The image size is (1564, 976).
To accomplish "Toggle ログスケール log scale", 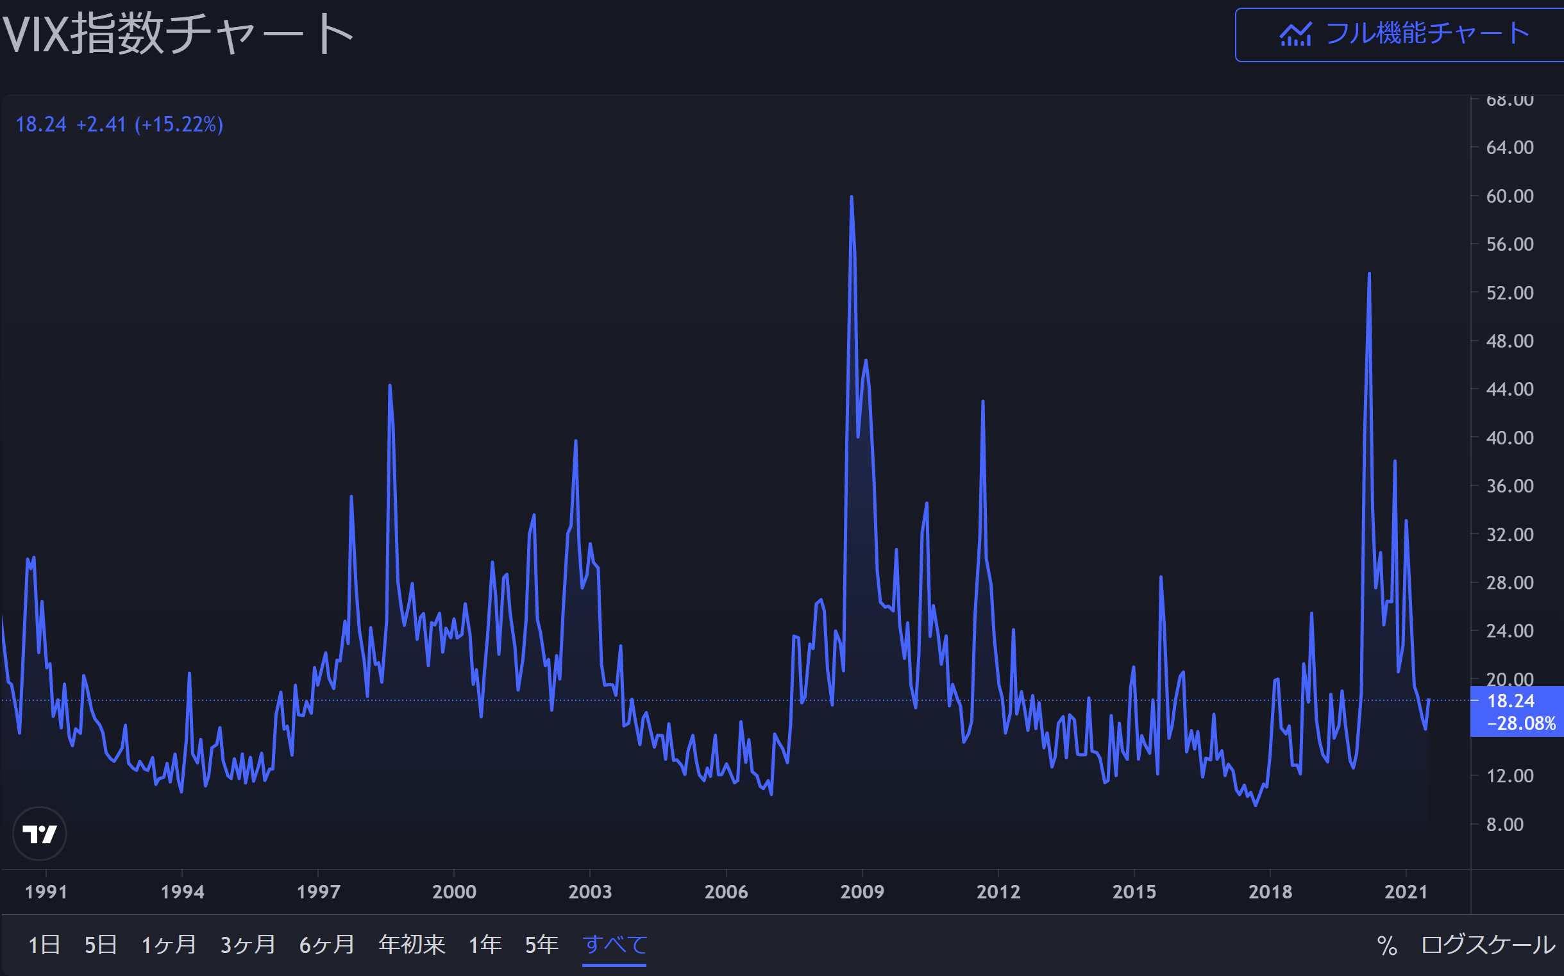I will [x=1488, y=946].
